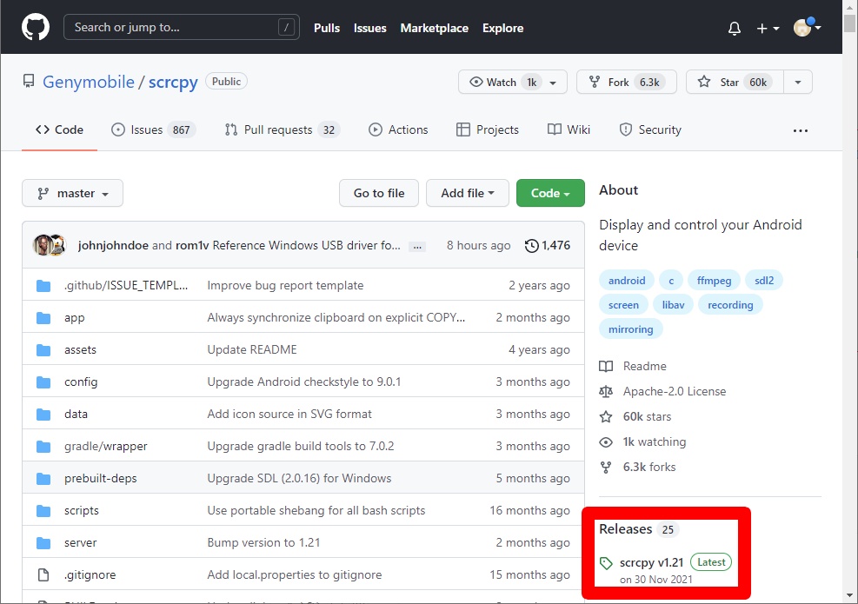The height and width of the screenshot is (604, 858).
Task: Open Issues in the top navigation
Action: [370, 28]
